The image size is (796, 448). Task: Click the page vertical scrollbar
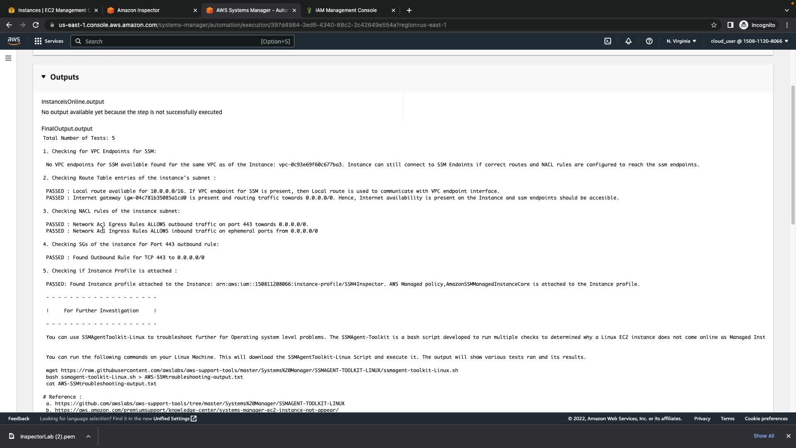click(x=793, y=153)
